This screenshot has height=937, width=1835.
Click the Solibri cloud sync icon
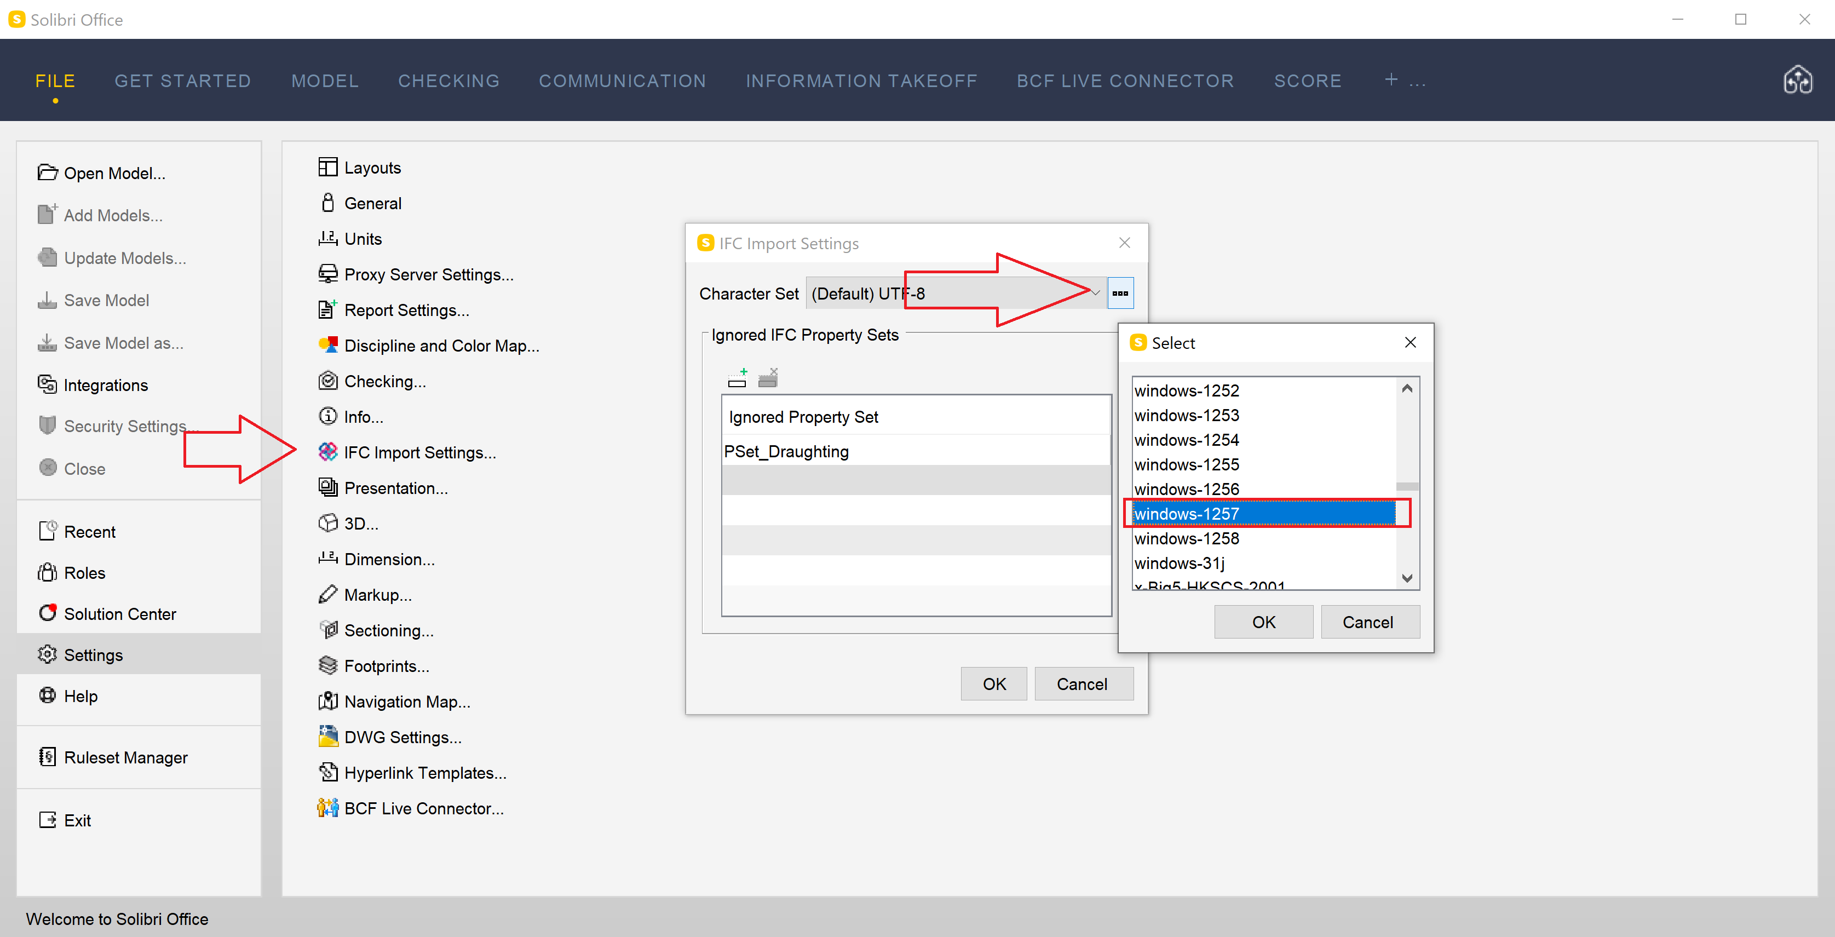tap(1797, 80)
